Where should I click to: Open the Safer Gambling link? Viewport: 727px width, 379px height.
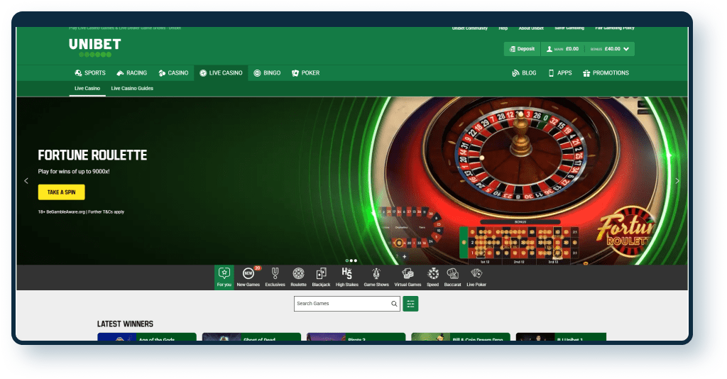pos(569,28)
